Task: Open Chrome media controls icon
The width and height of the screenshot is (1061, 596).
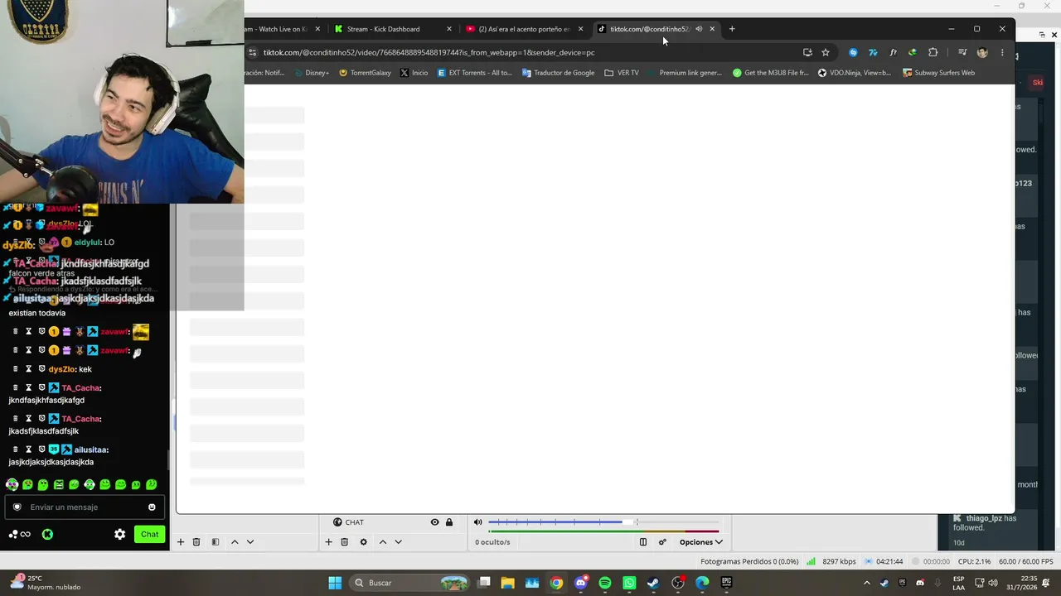Action: [962, 52]
